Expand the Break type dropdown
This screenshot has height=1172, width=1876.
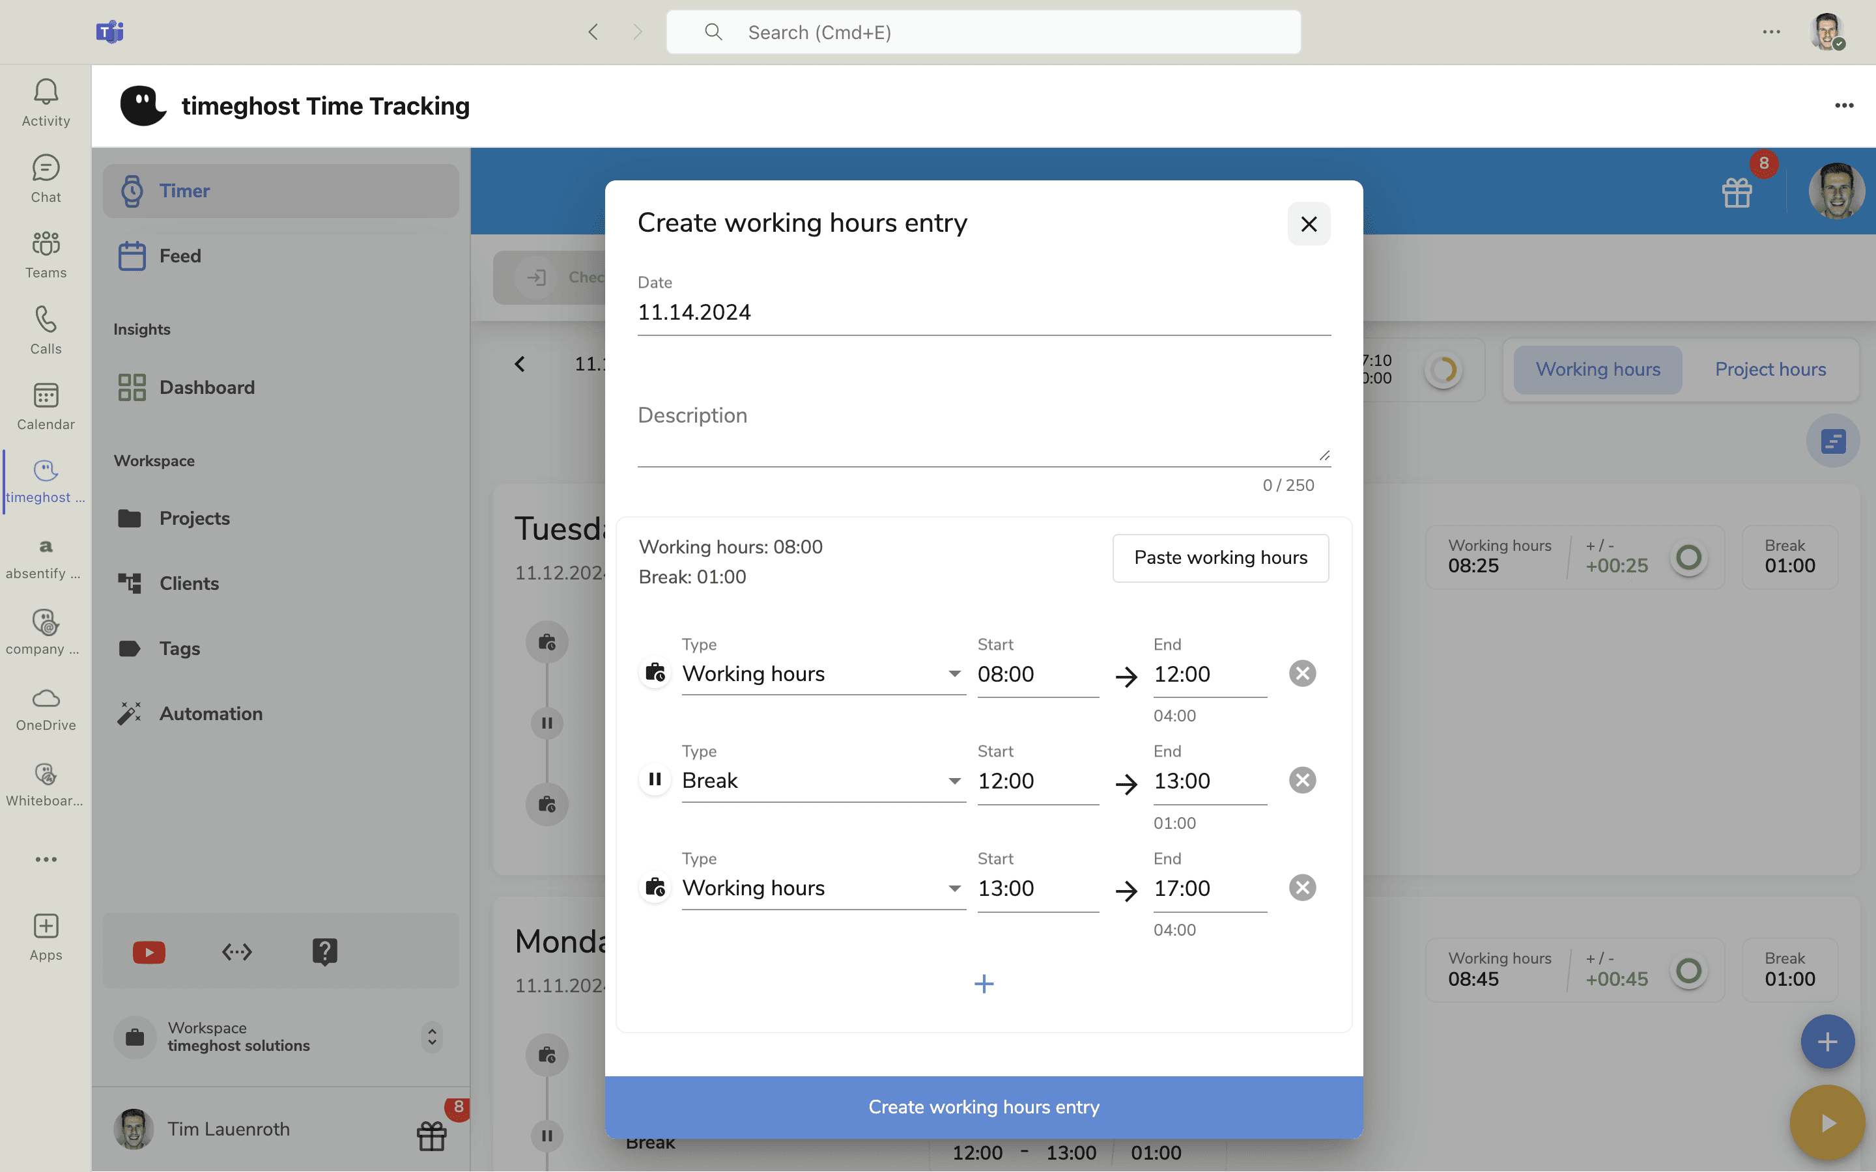click(x=823, y=781)
